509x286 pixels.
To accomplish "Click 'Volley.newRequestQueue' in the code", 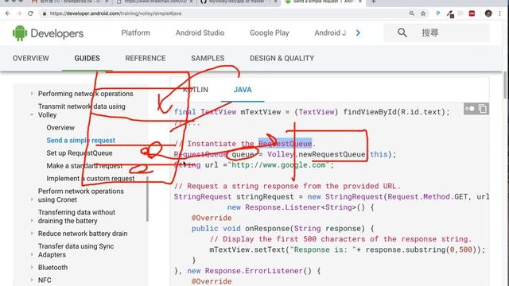I will 317,154.
